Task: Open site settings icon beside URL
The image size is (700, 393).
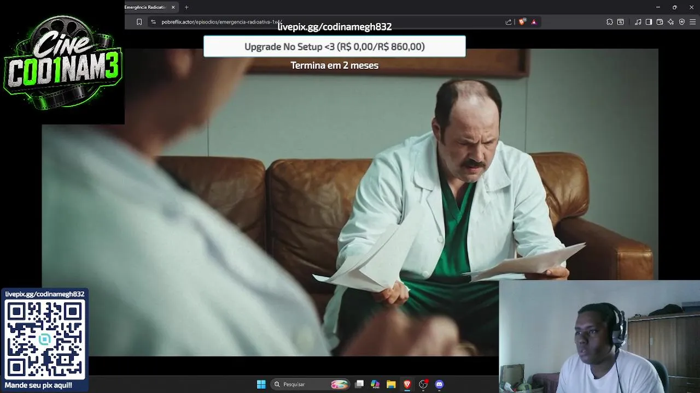Action: 154,22
